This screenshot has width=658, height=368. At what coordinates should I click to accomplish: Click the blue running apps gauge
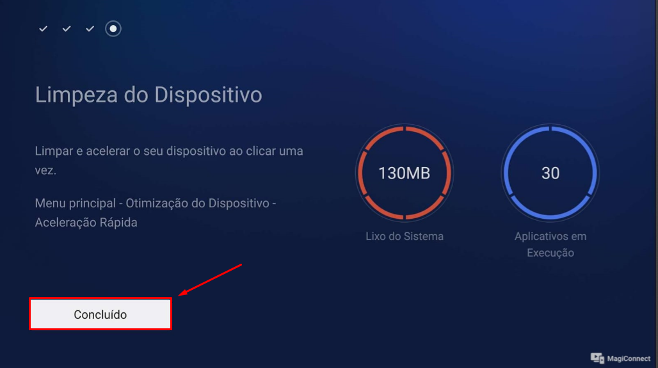point(550,173)
